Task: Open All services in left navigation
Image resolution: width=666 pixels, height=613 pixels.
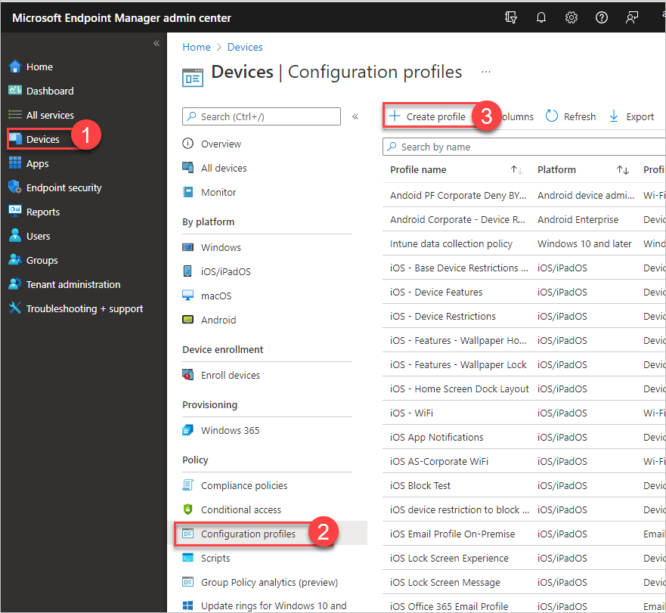Action: (x=42, y=115)
